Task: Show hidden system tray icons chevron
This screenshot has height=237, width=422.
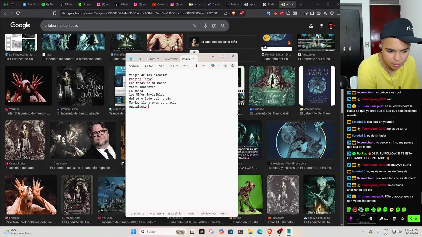Action: (x=364, y=232)
